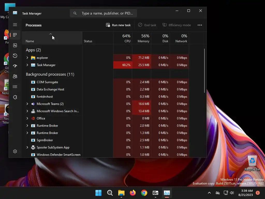Image resolution: width=265 pixels, height=199 pixels.
Task: Click the network status tray icon
Action: coord(226,193)
